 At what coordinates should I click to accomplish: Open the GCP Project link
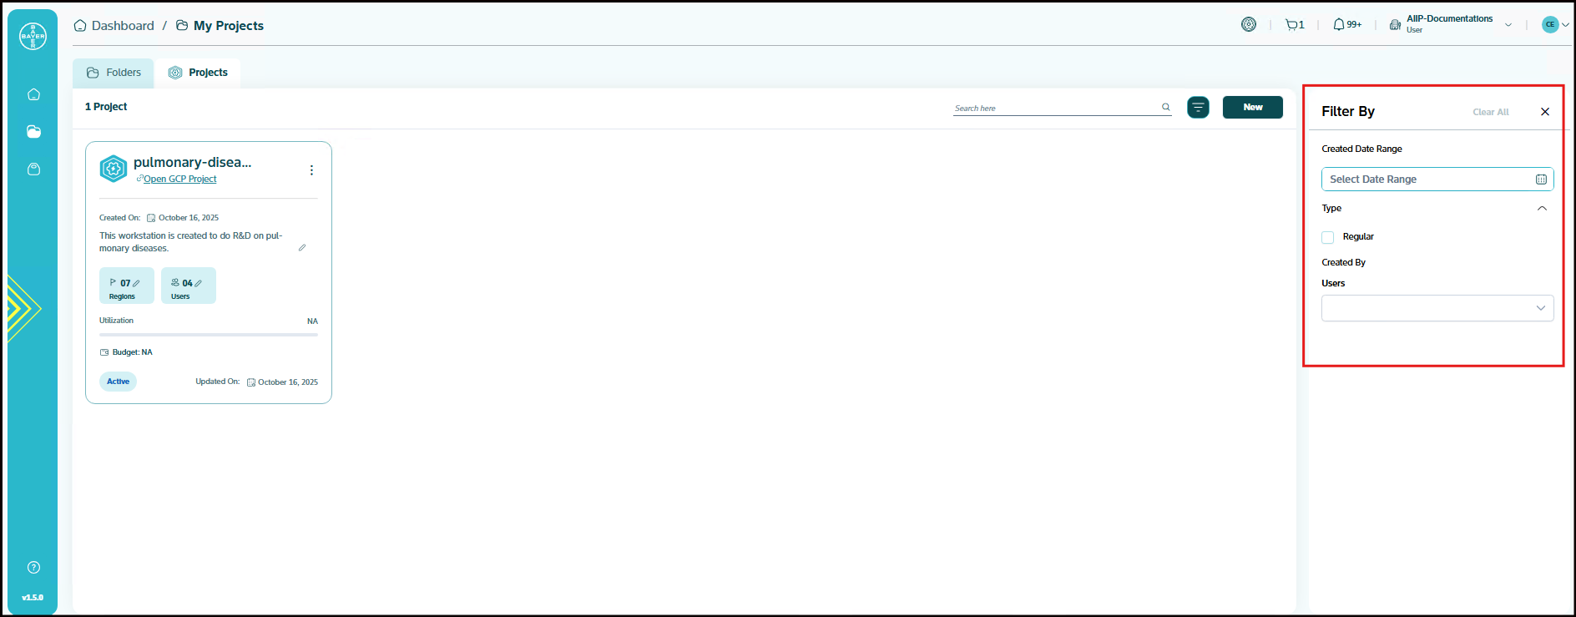(x=179, y=180)
